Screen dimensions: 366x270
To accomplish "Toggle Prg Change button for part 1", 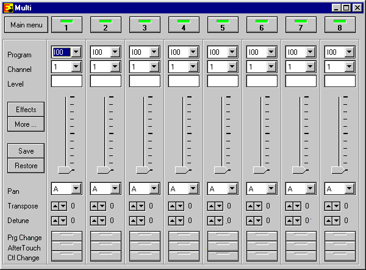I will coord(66,236).
